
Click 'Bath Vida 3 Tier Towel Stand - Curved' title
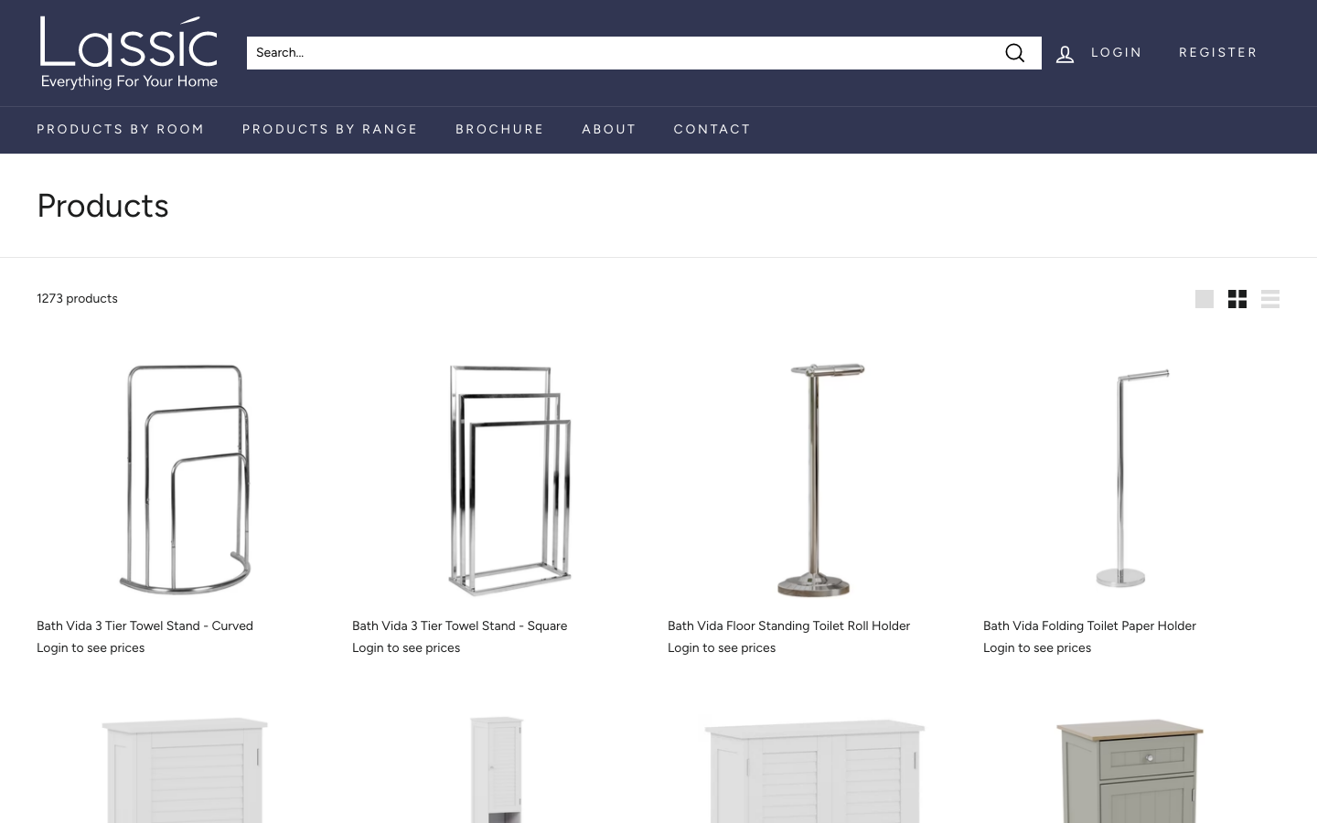click(145, 626)
